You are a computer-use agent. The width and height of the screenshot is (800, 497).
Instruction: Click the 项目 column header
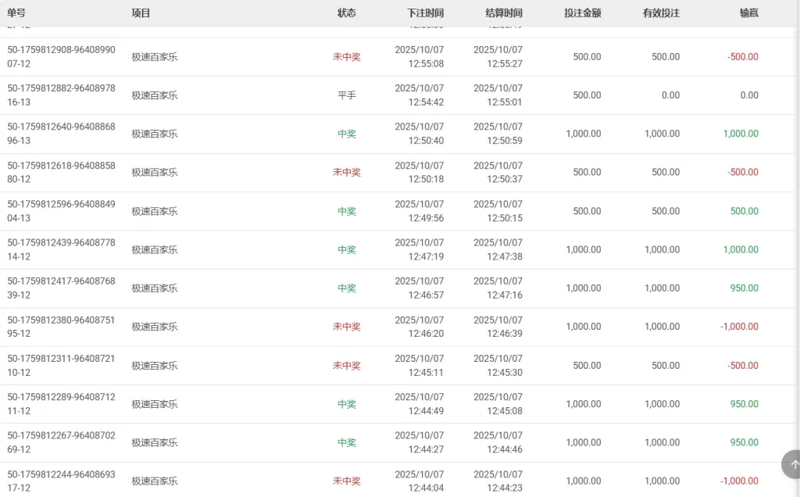[x=141, y=13]
